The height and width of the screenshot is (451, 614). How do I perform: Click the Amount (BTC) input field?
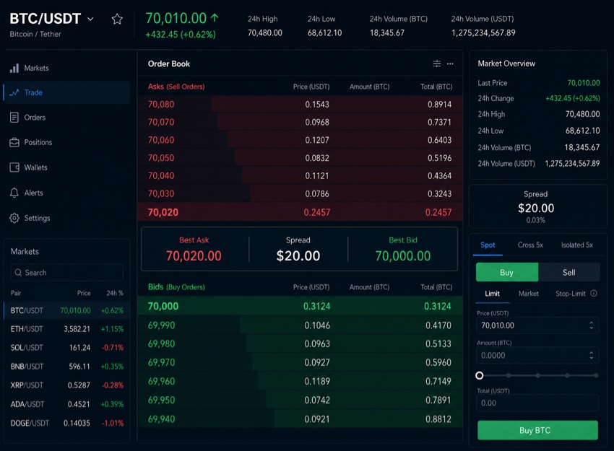537,355
